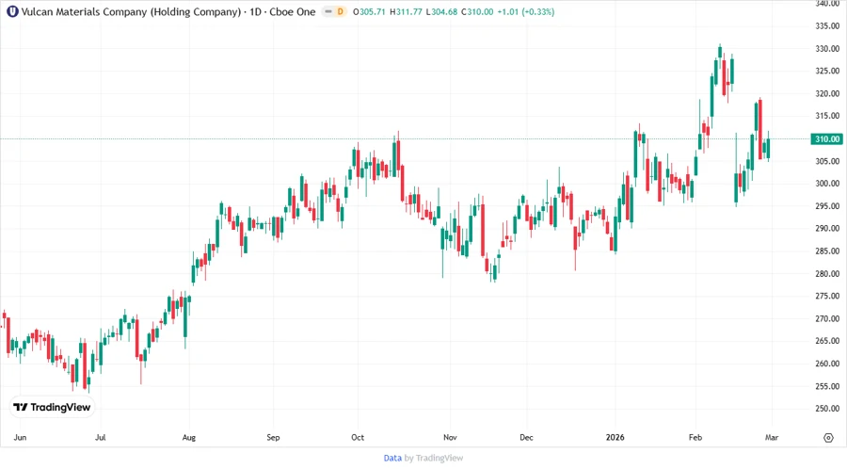Click the 290.00 price axis label

click(x=827, y=228)
